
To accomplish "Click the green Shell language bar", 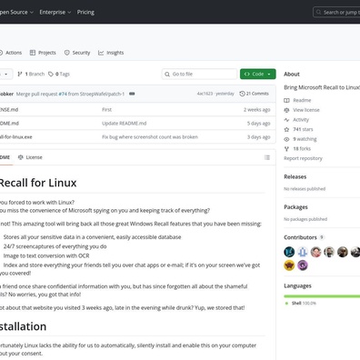I will 322,296.
